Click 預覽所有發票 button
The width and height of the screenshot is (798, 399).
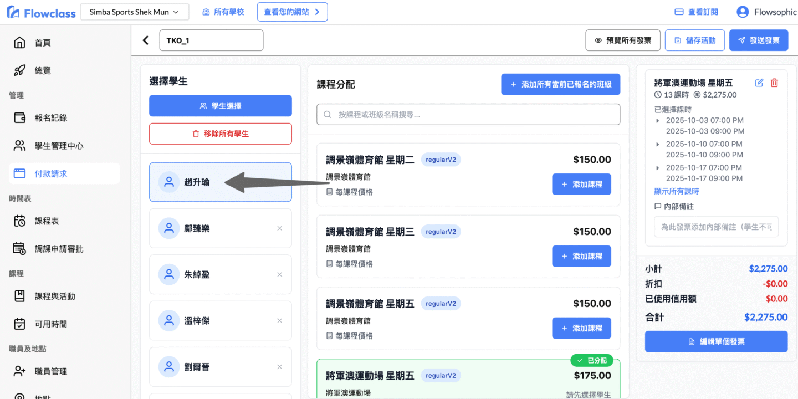pyautogui.click(x=623, y=40)
